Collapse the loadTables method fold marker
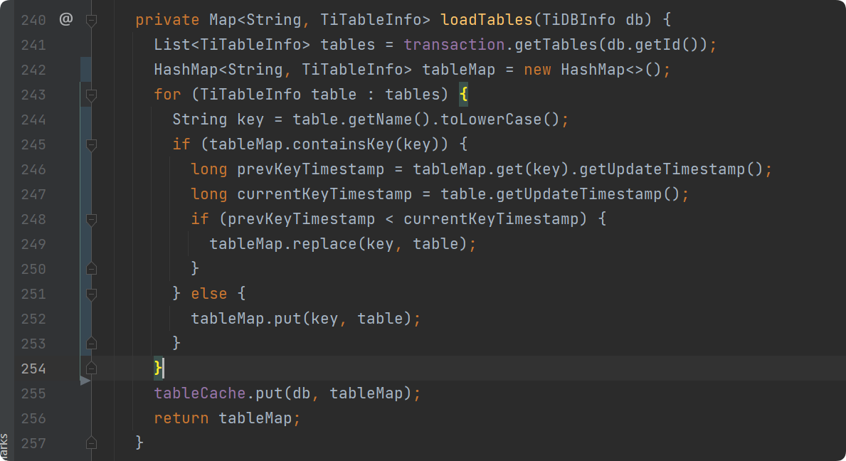 coord(91,21)
